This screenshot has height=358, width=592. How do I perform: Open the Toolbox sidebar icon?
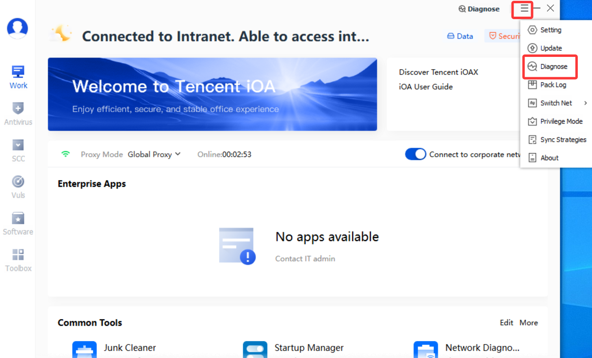pos(18,260)
